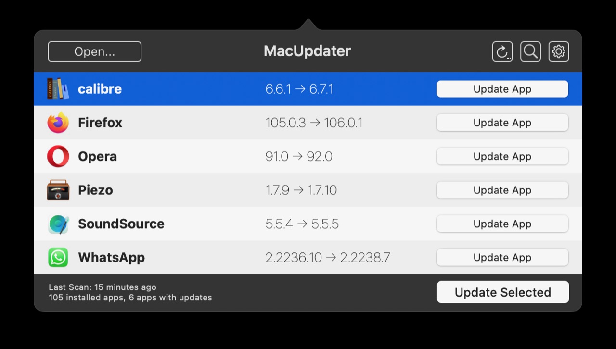Update the WhatsApp app
This screenshot has width=616, height=349.
coord(502,258)
